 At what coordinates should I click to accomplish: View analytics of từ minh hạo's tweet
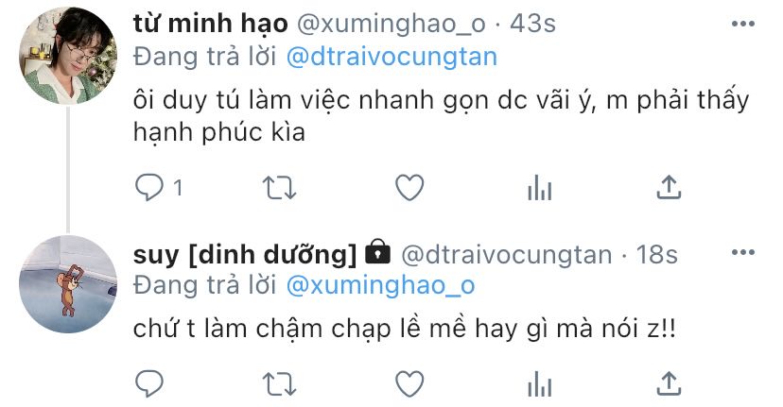click(x=540, y=188)
